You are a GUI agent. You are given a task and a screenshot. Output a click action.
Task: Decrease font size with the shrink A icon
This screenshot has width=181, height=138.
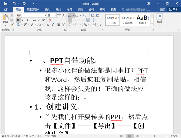(53, 25)
